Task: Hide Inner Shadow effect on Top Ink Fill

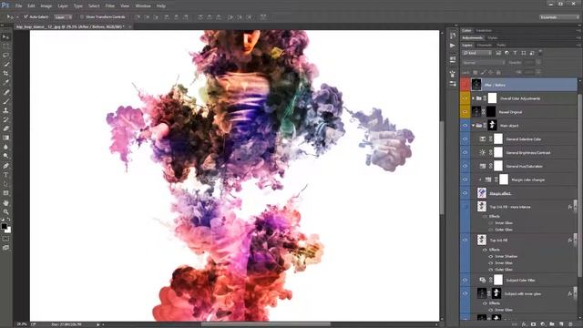Action: tap(491, 256)
